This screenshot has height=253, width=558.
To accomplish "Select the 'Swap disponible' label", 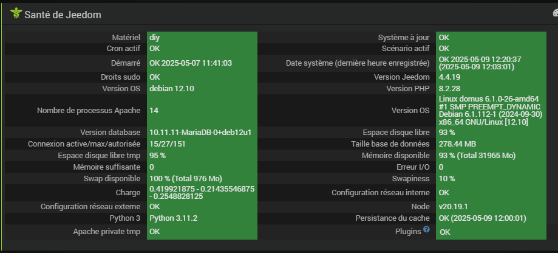I will pyautogui.click(x=112, y=178).
